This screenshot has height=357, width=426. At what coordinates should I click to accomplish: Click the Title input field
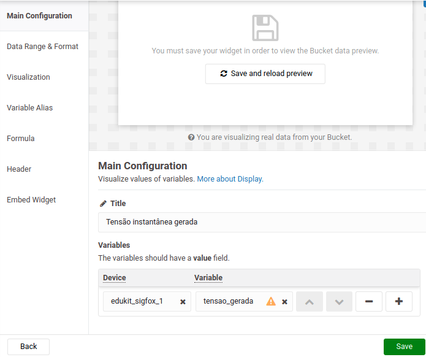tap(262, 222)
